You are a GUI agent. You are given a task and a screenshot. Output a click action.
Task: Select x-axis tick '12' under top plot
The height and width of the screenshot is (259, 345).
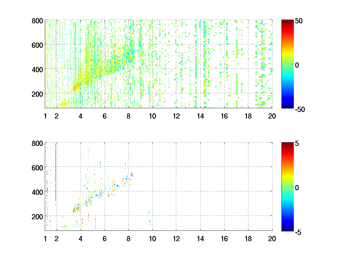pos(176,116)
